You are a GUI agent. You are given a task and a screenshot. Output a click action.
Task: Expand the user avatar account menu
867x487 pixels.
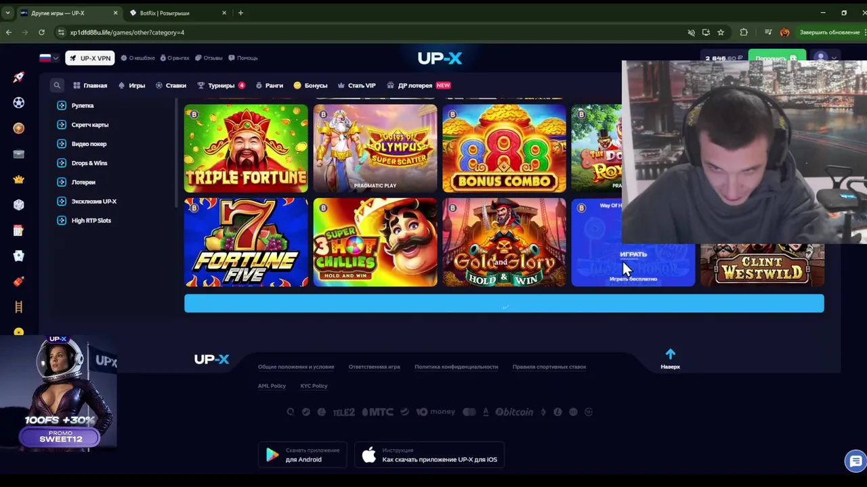pos(826,58)
